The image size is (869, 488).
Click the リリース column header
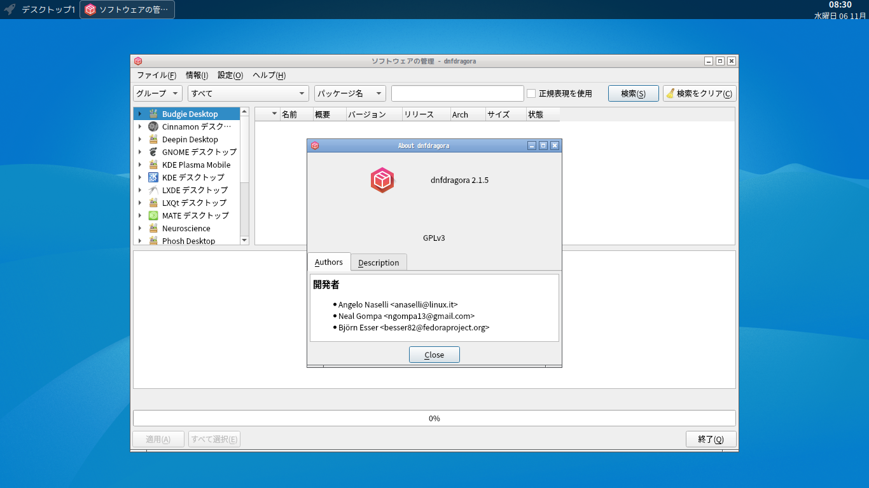(x=426, y=114)
